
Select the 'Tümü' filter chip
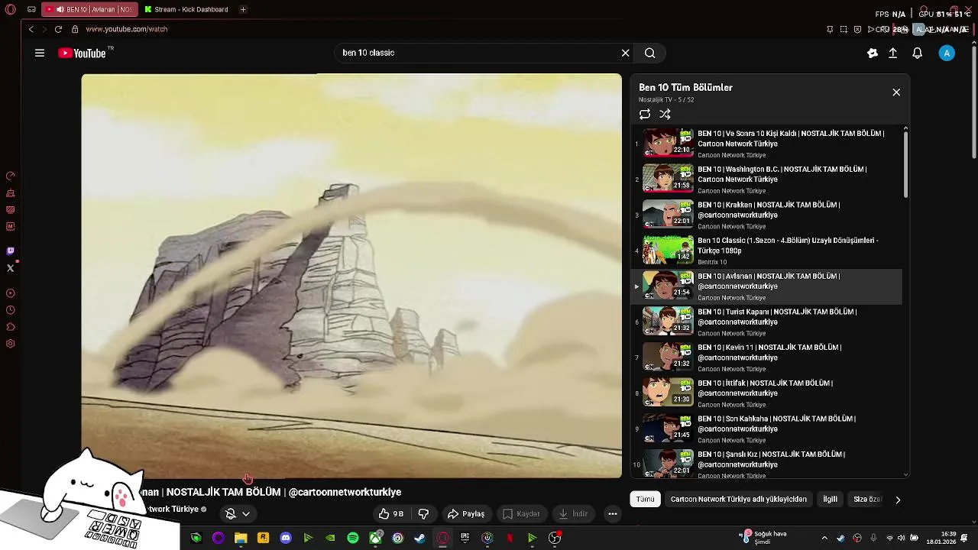[646, 499]
